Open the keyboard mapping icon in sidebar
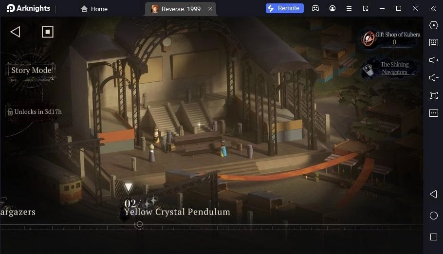 [434, 43]
